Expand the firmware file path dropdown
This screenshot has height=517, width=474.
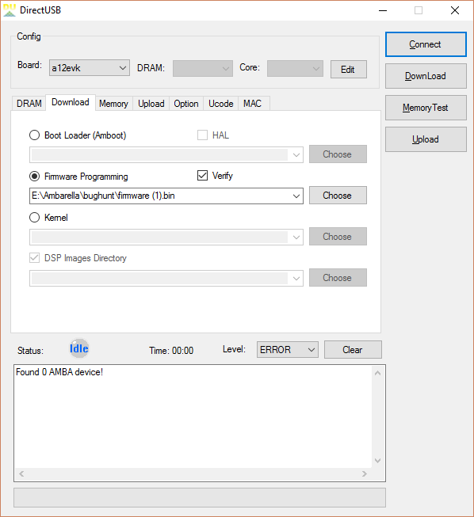click(296, 196)
